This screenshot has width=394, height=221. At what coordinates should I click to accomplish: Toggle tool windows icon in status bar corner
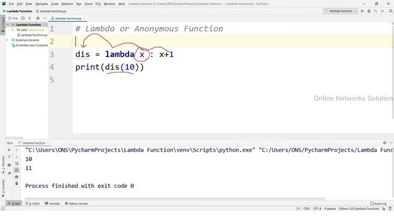click(3, 209)
